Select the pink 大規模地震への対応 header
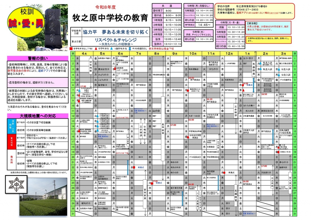 [38, 116]
